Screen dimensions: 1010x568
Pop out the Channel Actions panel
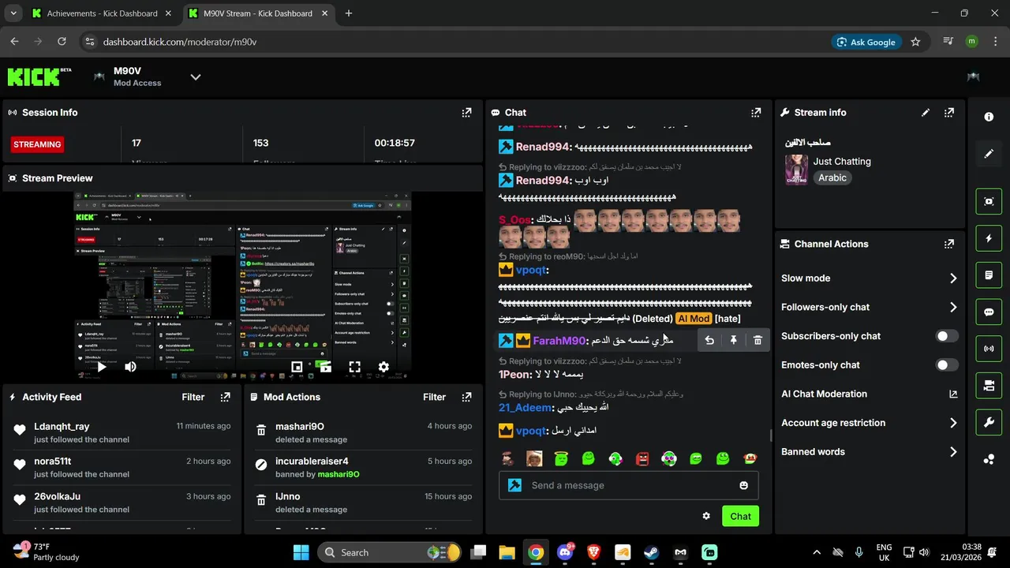pos(949,244)
